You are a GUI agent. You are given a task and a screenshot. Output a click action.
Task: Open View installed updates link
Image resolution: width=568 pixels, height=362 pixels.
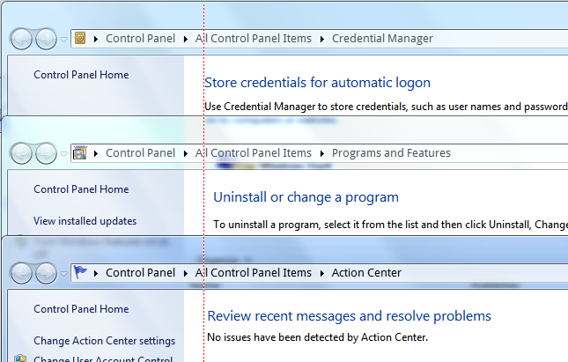85,221
